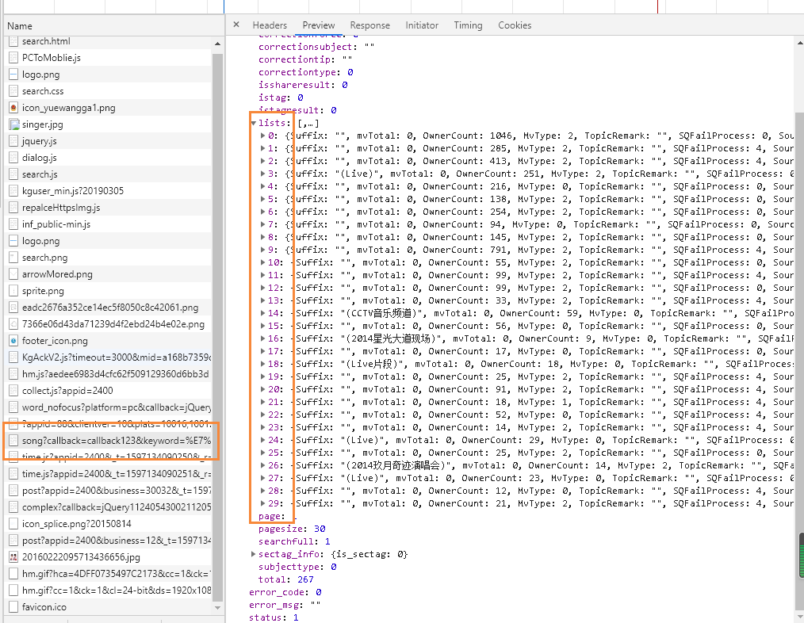Expand list item 0

262,136
